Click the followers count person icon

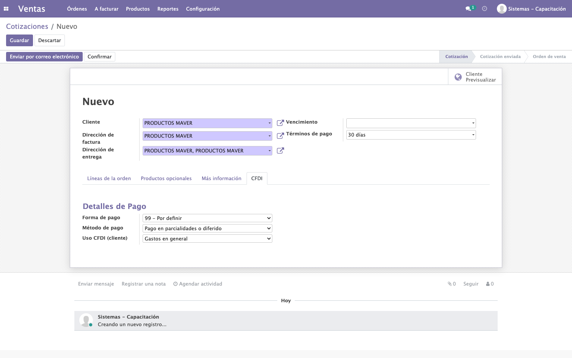(488, 284)
